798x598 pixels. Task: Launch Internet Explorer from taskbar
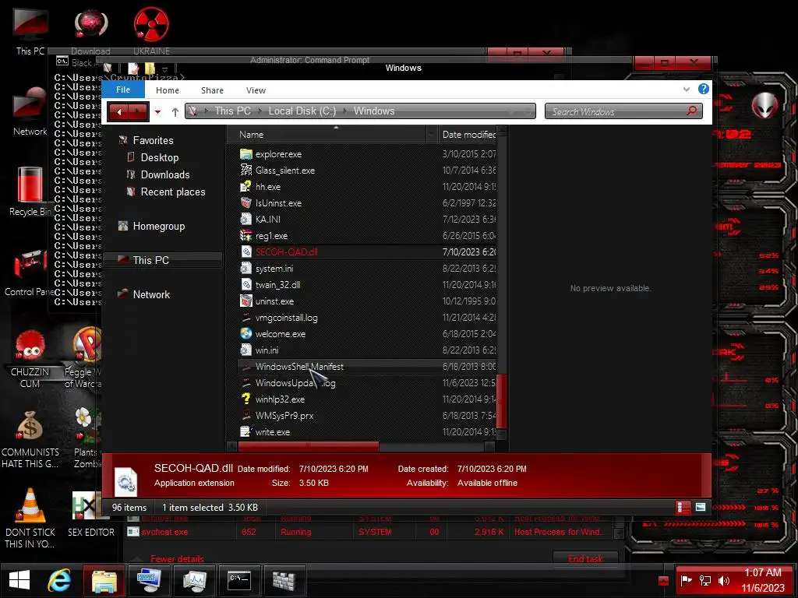[59, 580]
